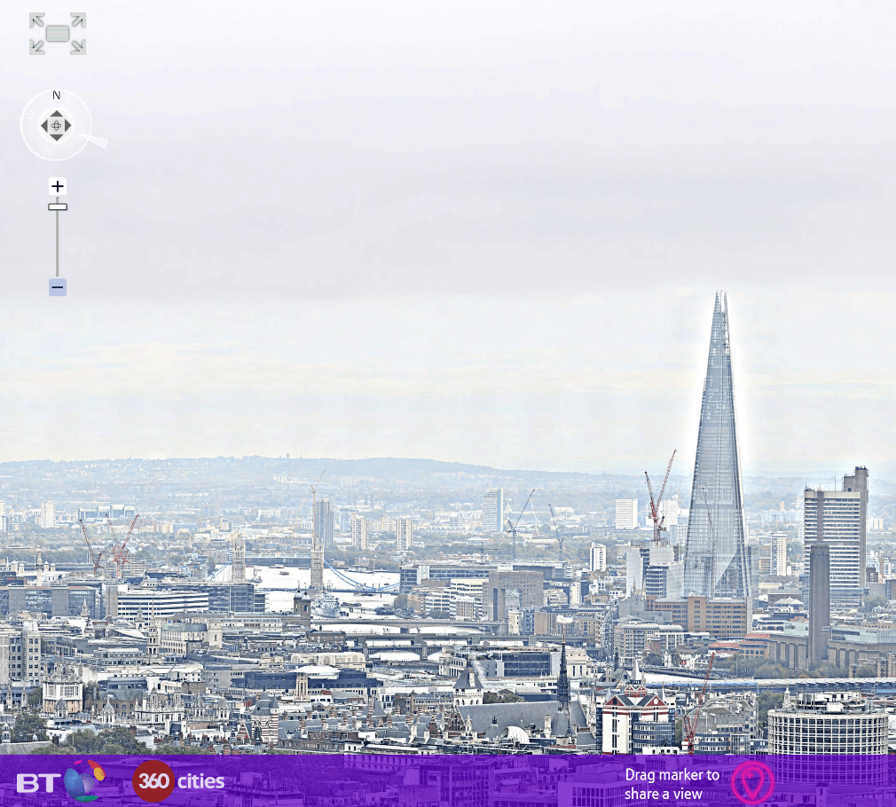Click the N north label on the compass
This screenshot has height=807, width=896.
(56, 95)
